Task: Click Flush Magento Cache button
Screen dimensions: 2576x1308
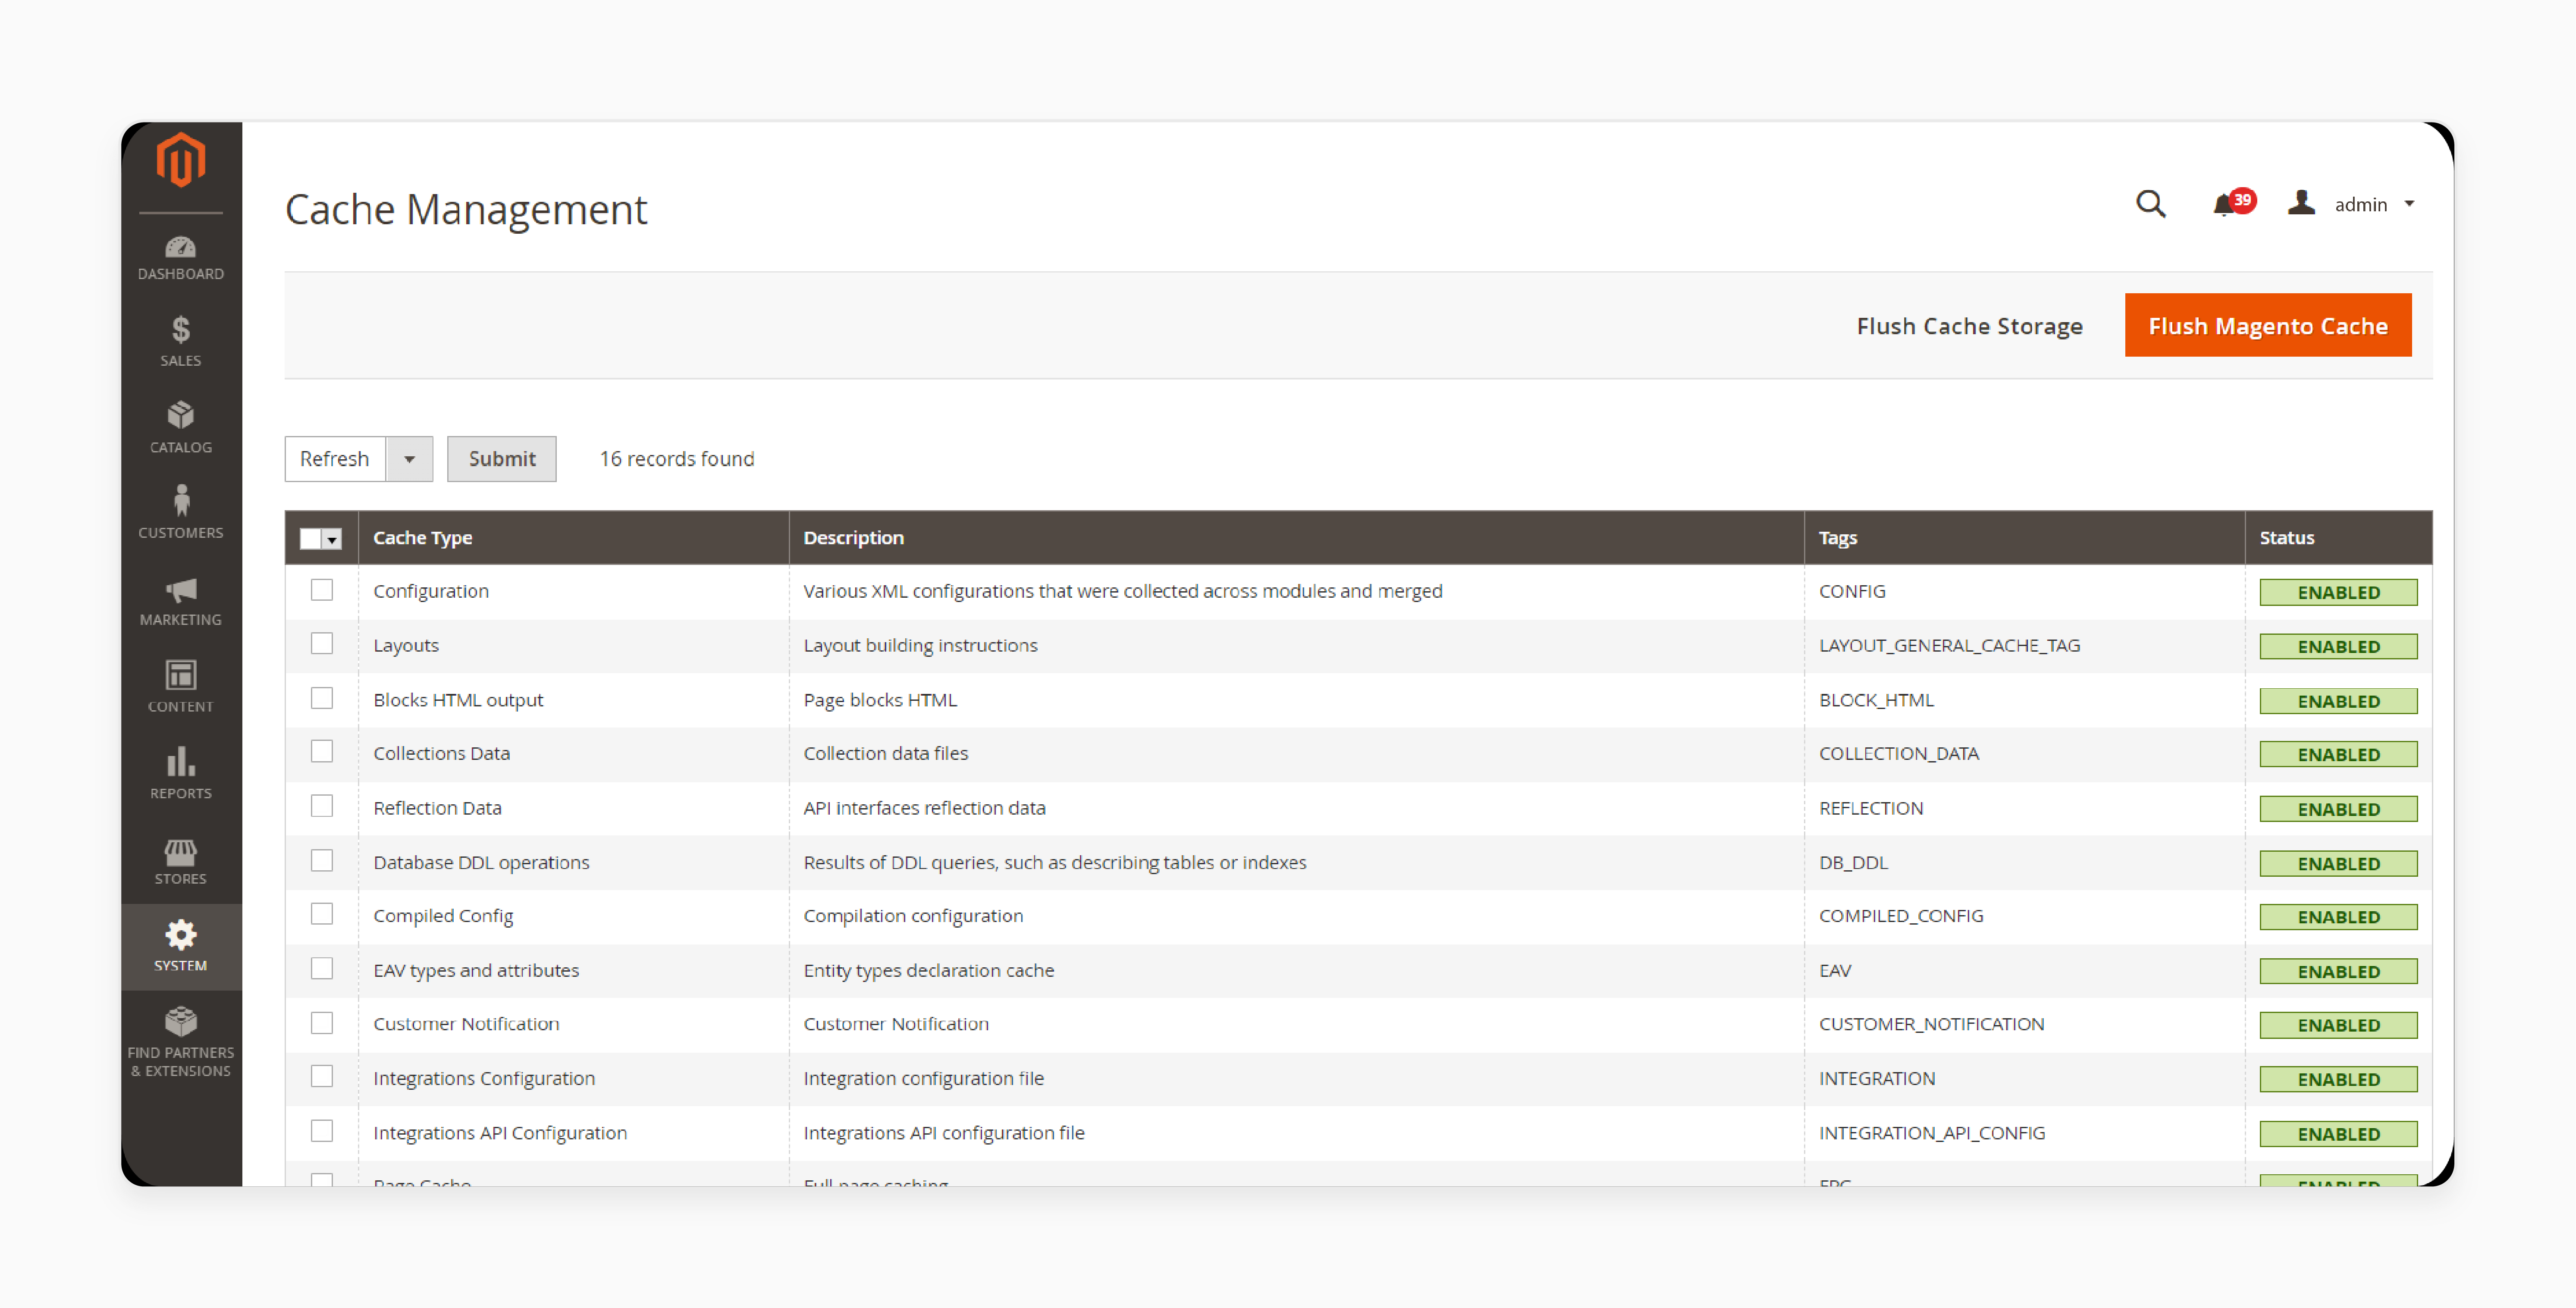Action: (x=2268, y=326)
